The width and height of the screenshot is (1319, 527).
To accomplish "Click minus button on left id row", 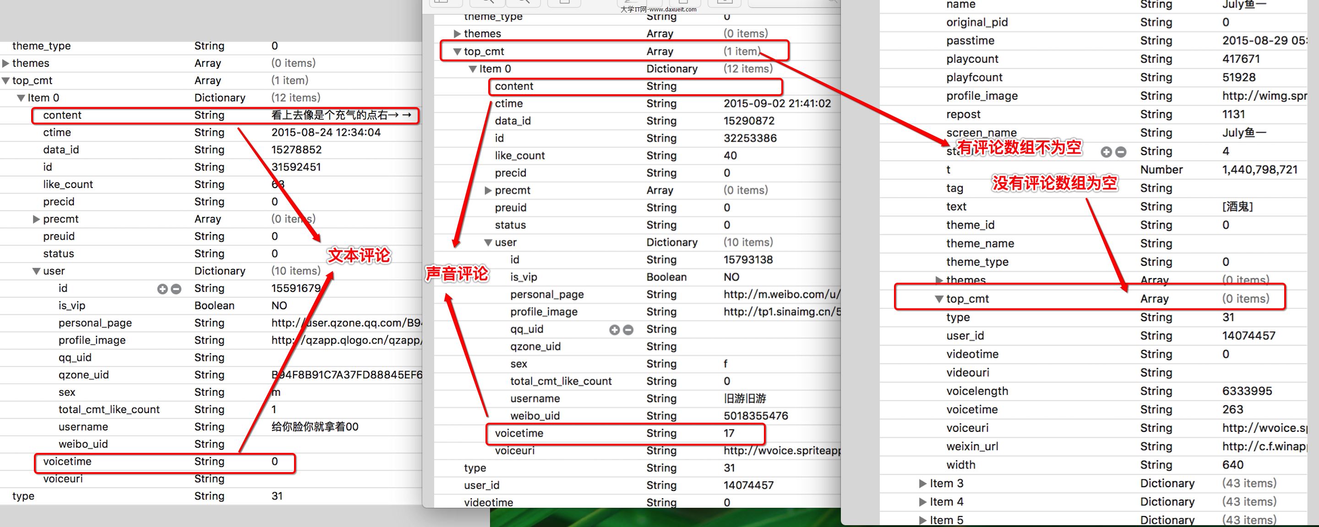I will tap(175, 289).
